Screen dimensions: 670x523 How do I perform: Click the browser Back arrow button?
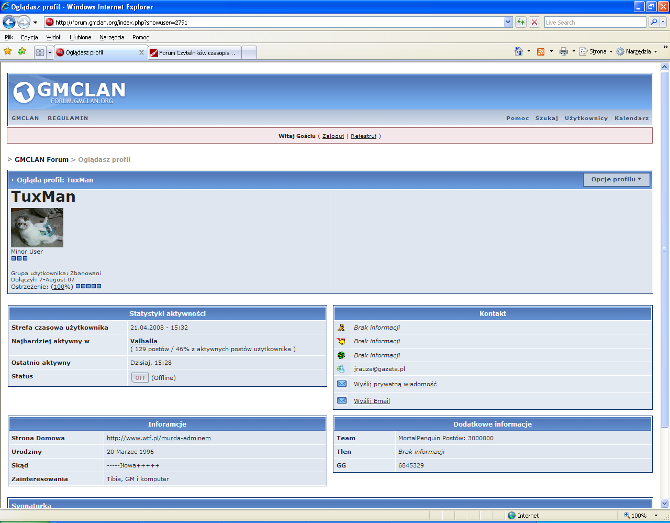(9, 22)
